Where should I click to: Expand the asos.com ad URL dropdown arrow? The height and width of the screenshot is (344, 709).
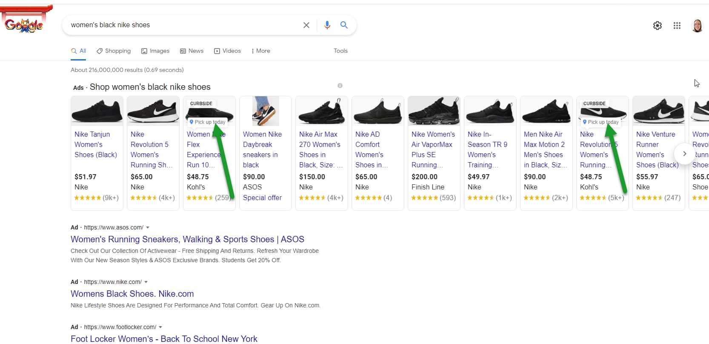[x=148, y=228]
